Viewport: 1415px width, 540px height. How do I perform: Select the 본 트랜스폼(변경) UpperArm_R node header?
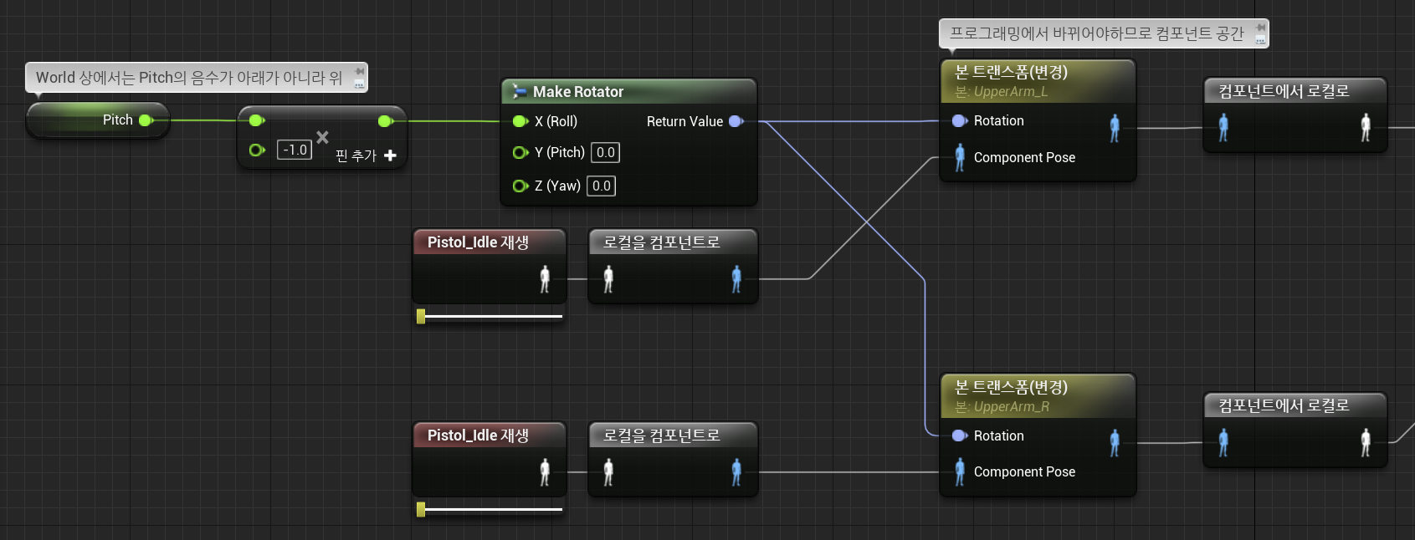tap(1038, 396)
